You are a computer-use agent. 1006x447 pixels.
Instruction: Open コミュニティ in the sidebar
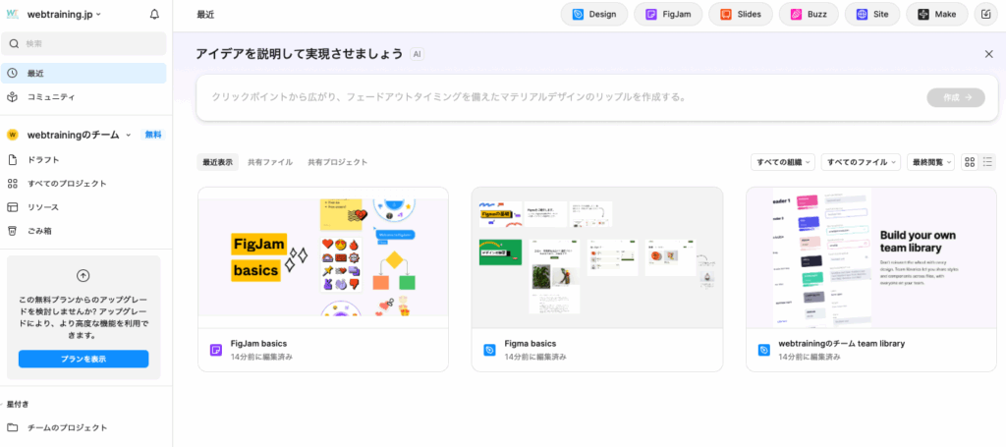51,97
